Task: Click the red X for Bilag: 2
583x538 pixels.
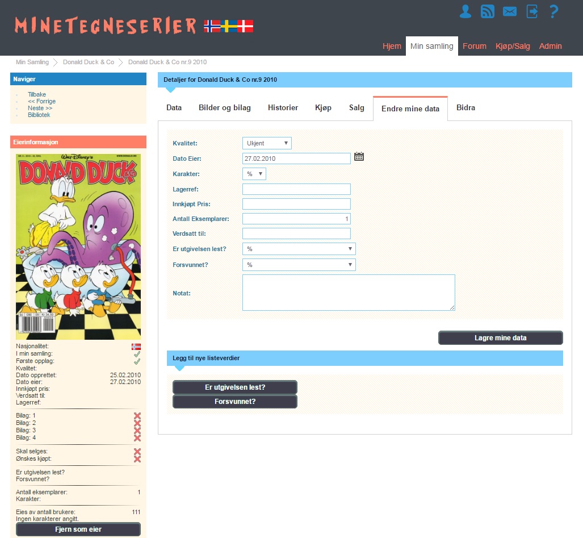Action: pyautogui.click(x=137, y=423)
